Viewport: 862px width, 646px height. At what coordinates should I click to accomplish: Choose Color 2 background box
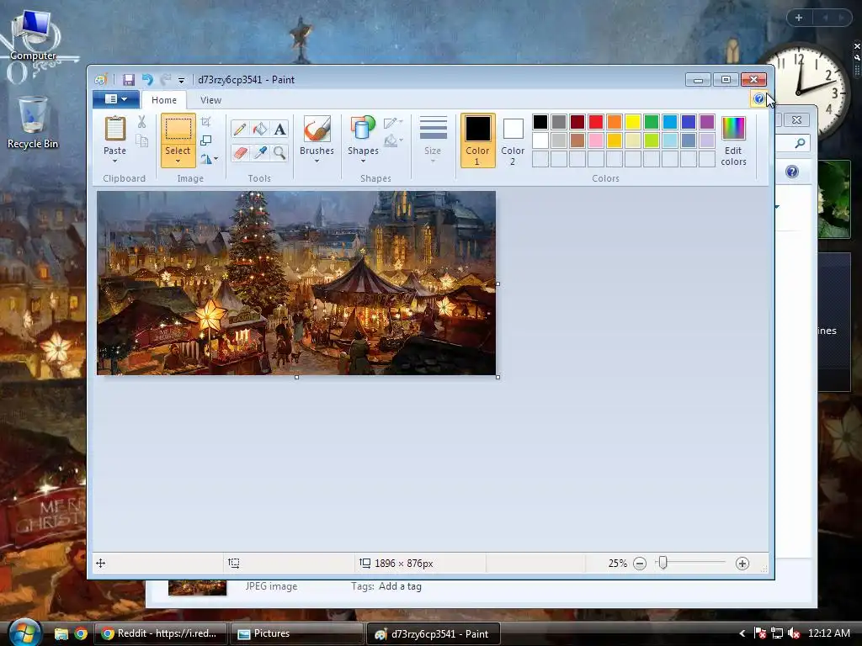(x=513, y=140)
